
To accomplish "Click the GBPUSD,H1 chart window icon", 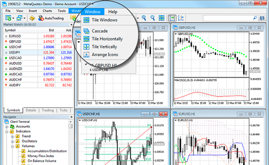I will pos(175,28).
